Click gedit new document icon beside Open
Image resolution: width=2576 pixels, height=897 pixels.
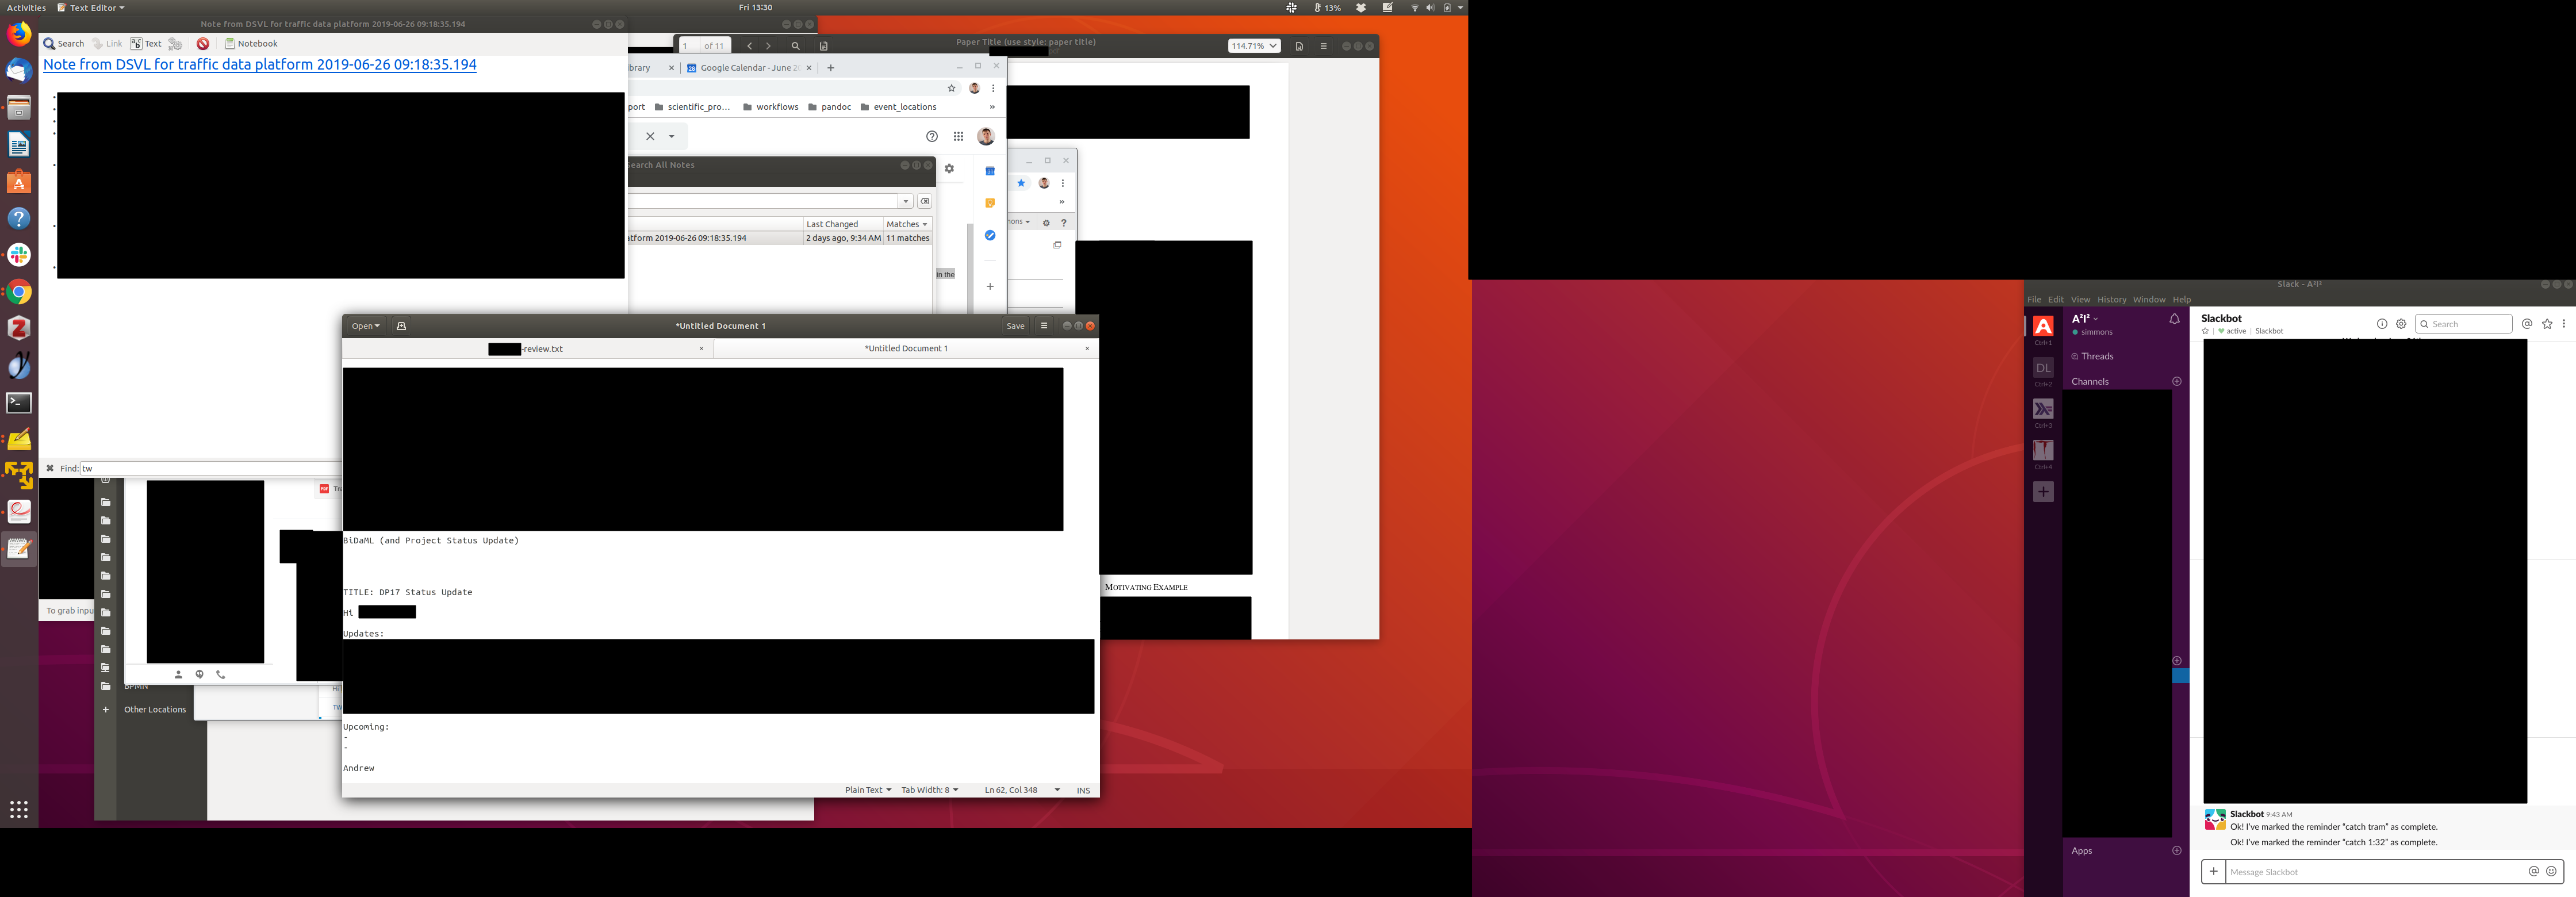(x=401, y=326)
